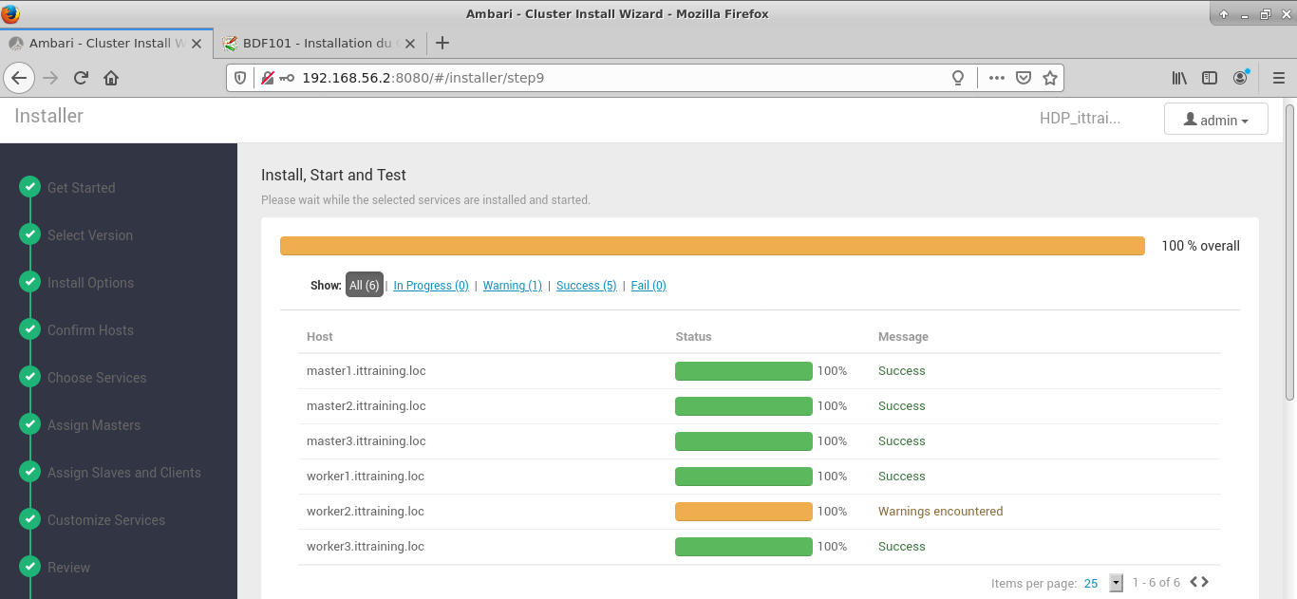
Task: Open the Library bookmarks icon
Action: point(1179,78)
